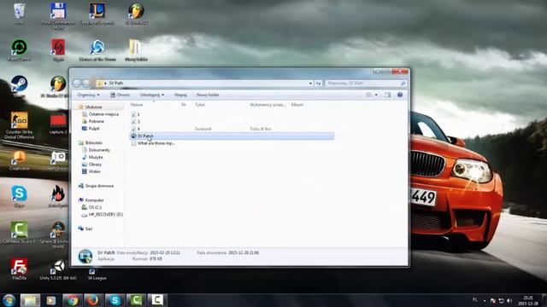Click the Explorer back navigation arrow
Viewport: 547px width, 307px height.
(x=77, y=84)
